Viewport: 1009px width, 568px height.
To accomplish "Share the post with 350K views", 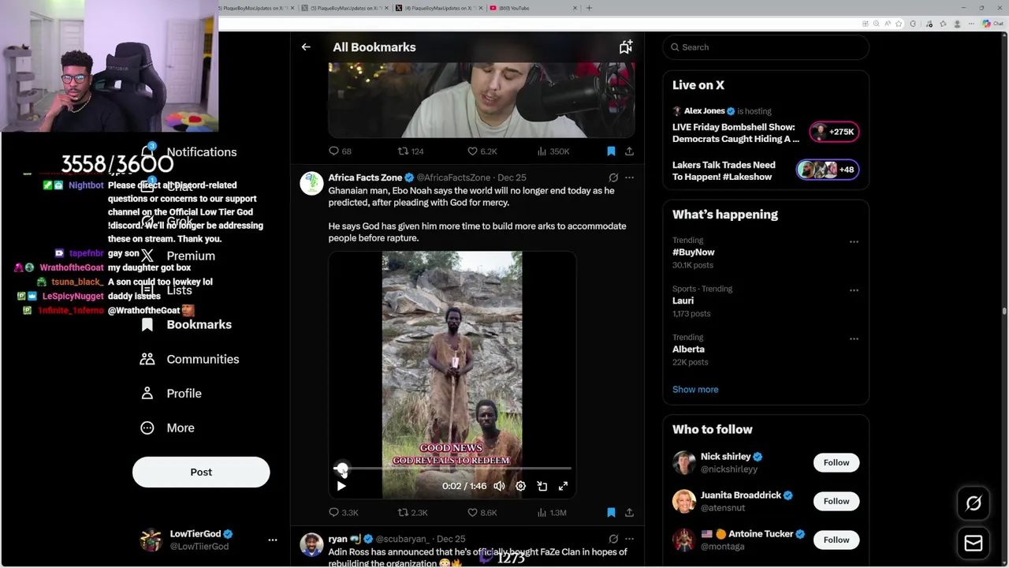I will pos(629,151).
